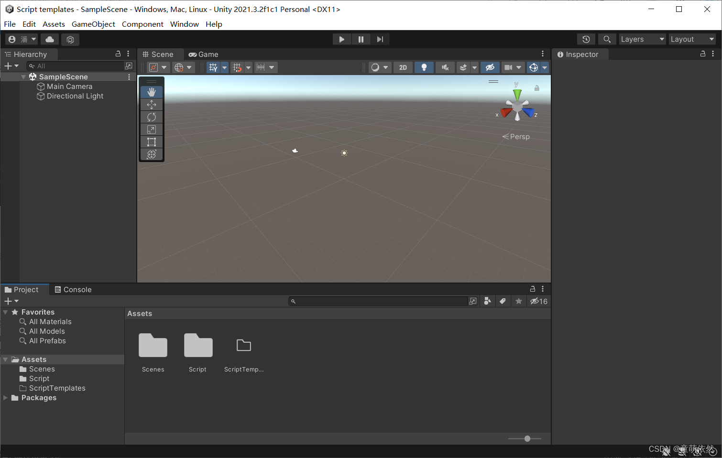722x458 pixels.
Task: Toggle grid snapping
Action: (x=237, y=67)
